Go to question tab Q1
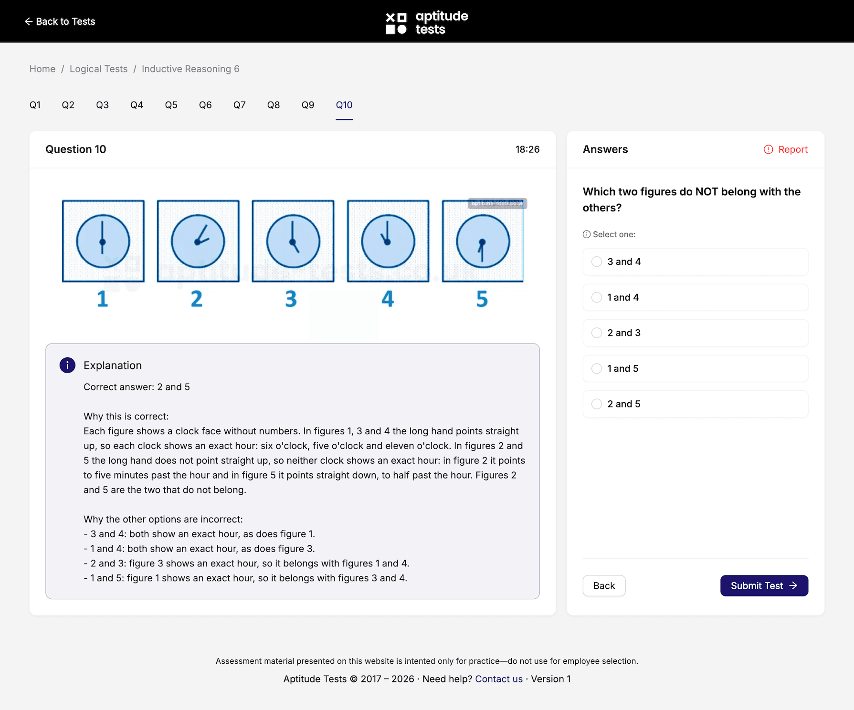Image resolution: width=854 pixels, height=710 pixels. coord(35,105)
